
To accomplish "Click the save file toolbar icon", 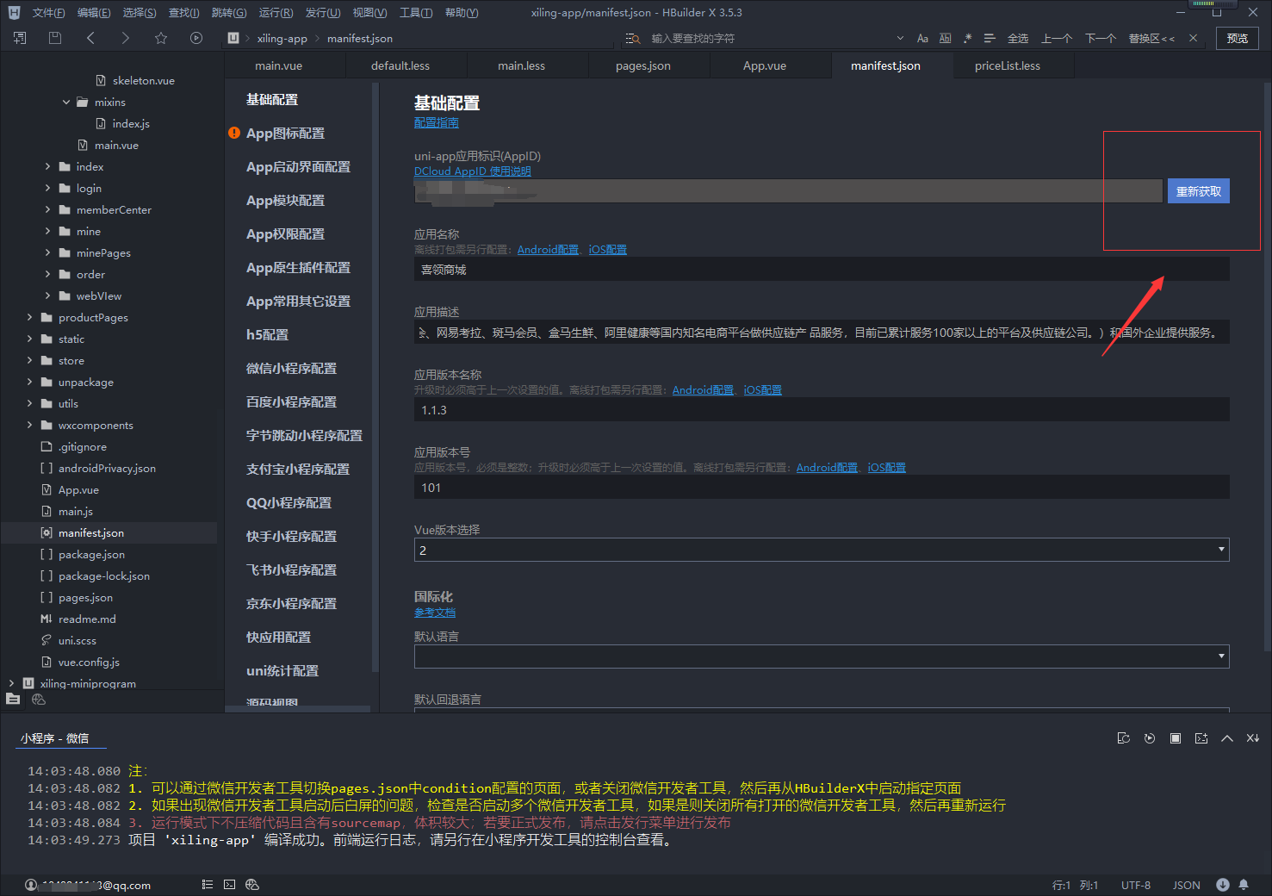I will click(55, 38).
